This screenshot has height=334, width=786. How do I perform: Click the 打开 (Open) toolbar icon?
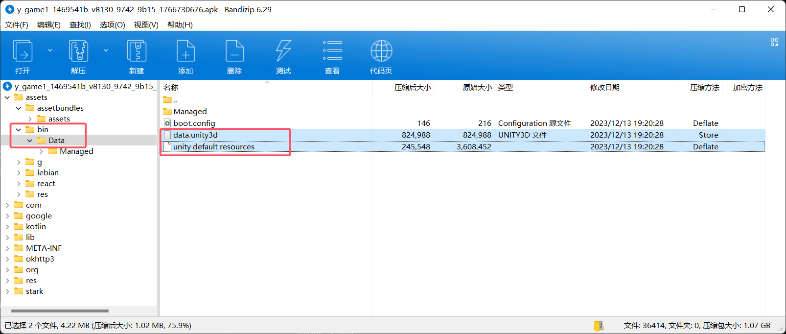23,51
